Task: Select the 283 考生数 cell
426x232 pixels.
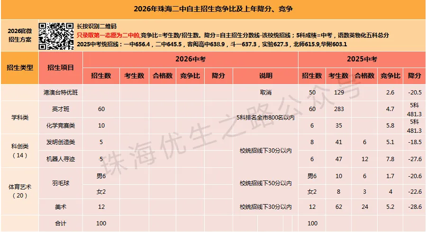Action: point(339,109)
